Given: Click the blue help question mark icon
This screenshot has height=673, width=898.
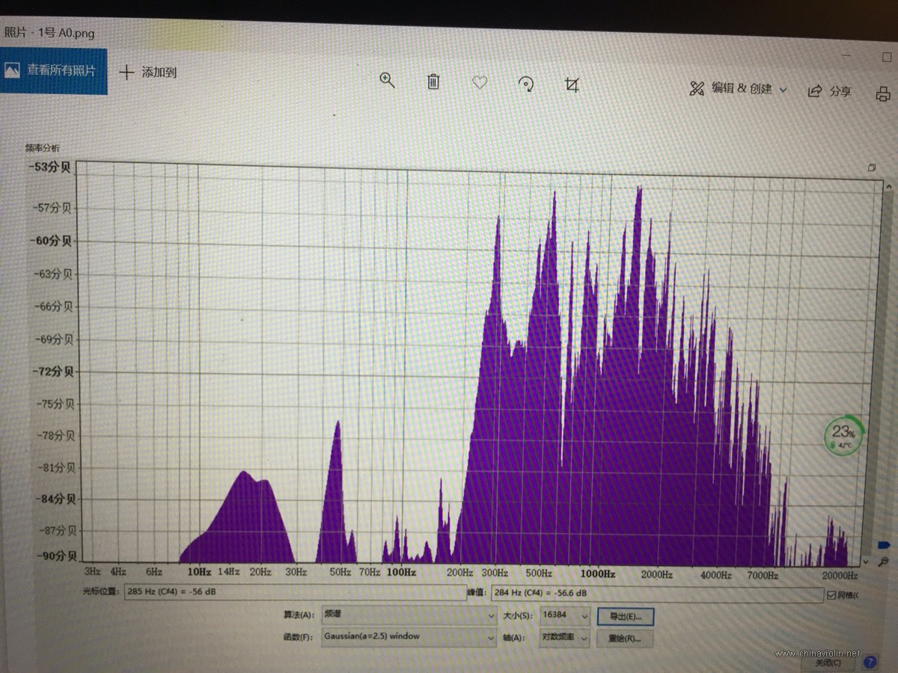Looking at the screenshot, I should click(870, 662).
